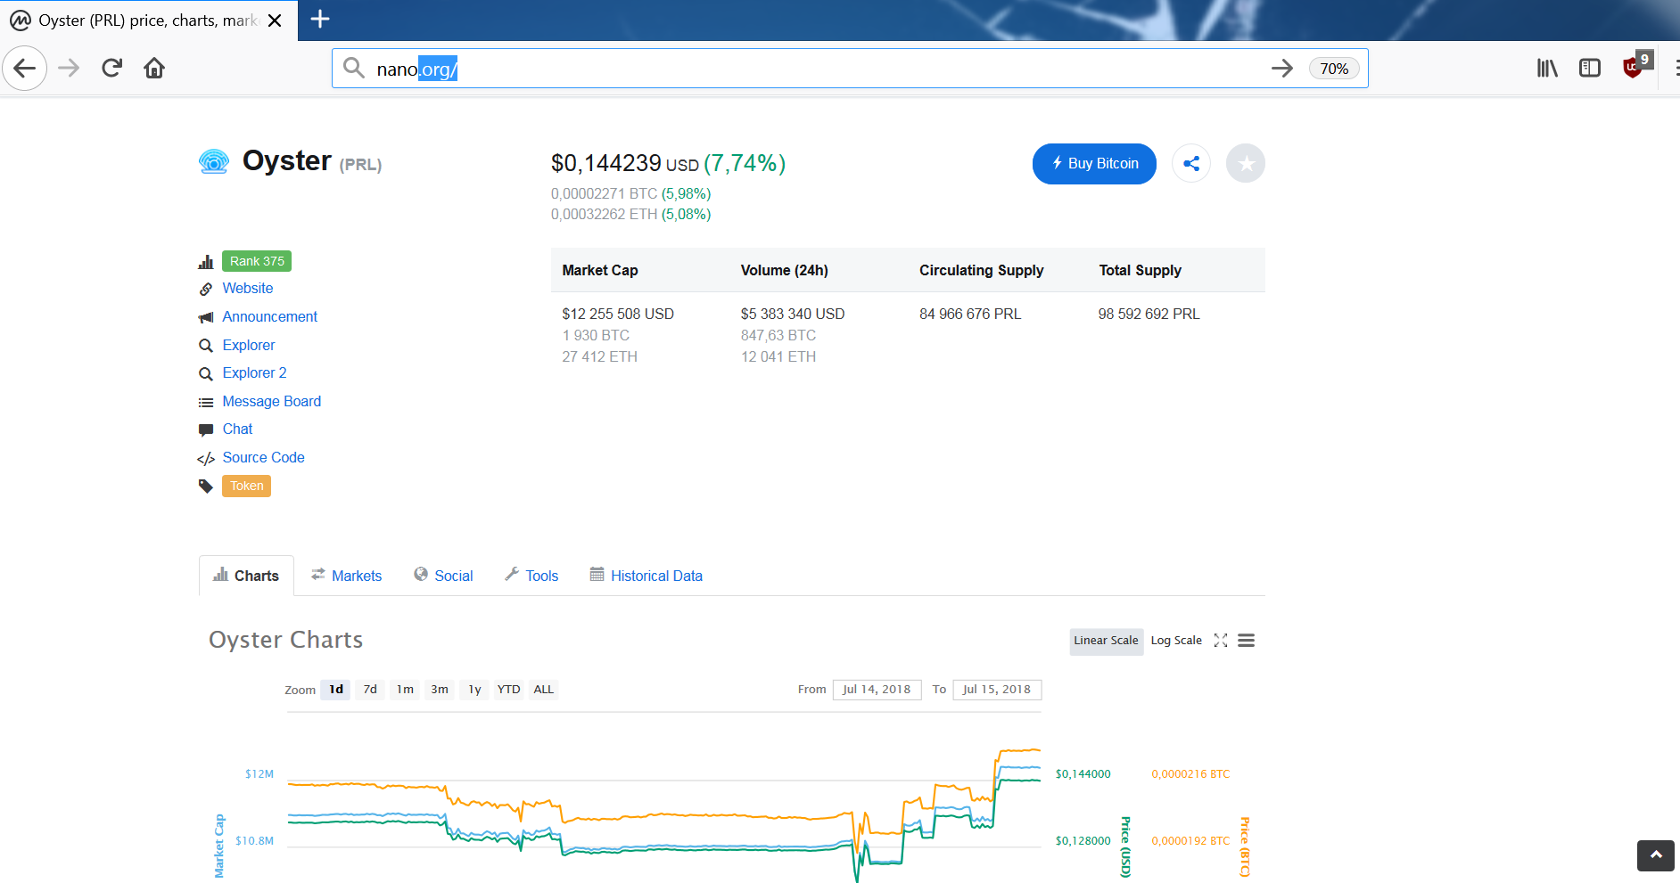Set chart zoom to 1d

[x=336, y=690]
